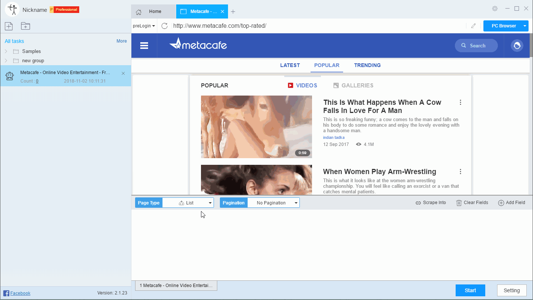Select the Metacafe task in list

[66, 76]
